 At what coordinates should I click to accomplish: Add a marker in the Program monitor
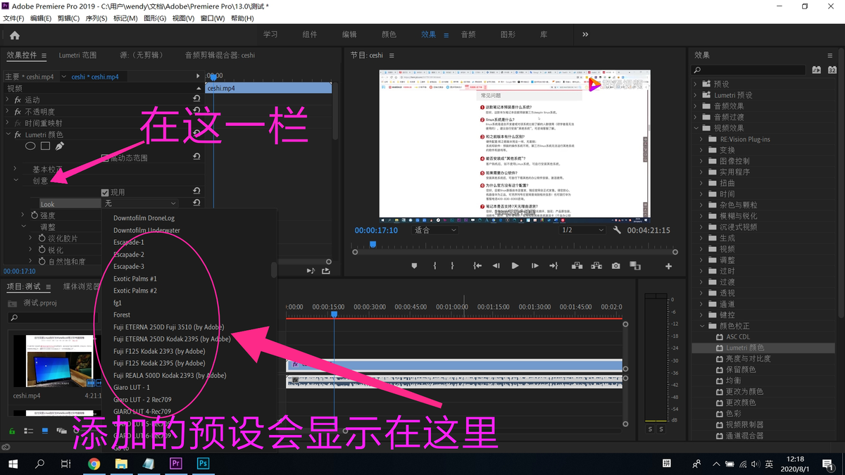click(414, 266)
